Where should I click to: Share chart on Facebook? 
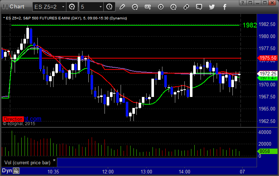click(224, 7)
